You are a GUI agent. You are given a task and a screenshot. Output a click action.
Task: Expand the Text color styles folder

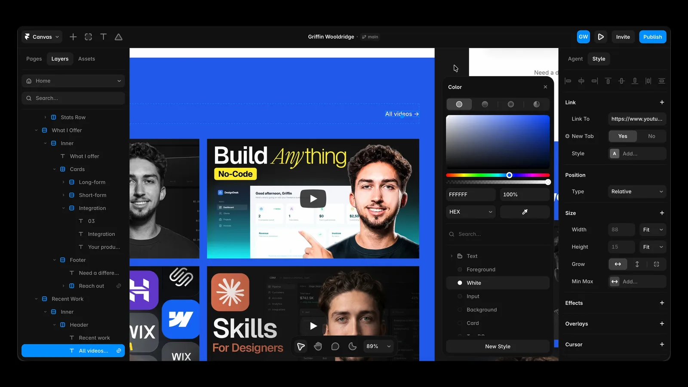[451, 256]
